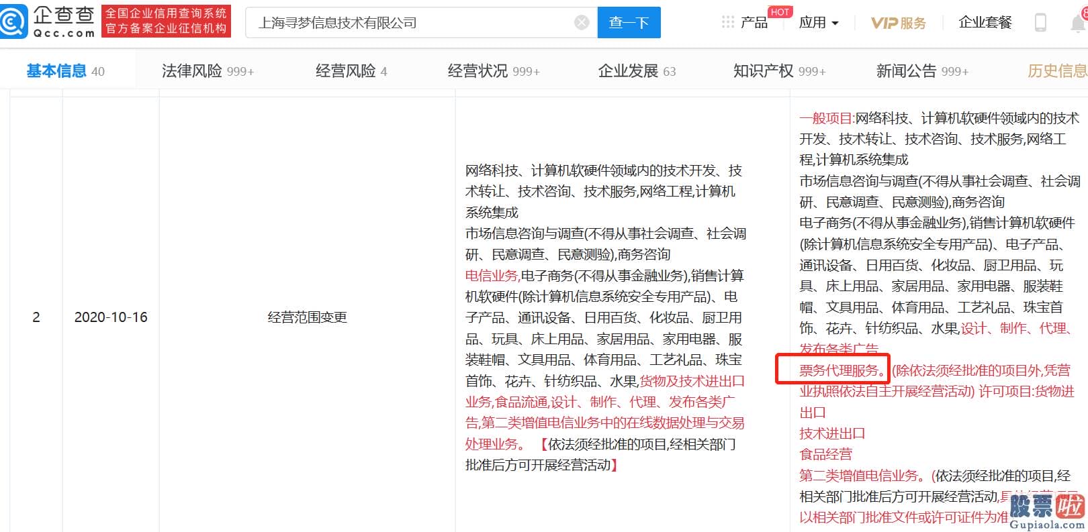The image size is (1088, 532).
Task: Switch to the 新闻公告 tab
Action: click(922, 70)
